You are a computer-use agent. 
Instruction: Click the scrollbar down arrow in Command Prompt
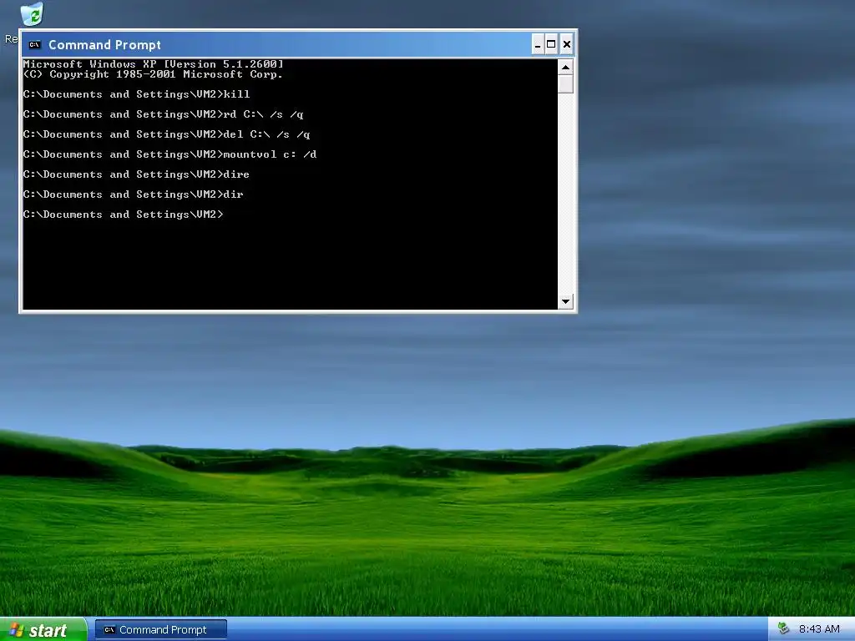click(565, 301)
